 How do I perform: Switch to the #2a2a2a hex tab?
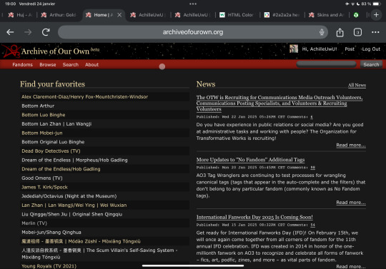click(282, 15)
